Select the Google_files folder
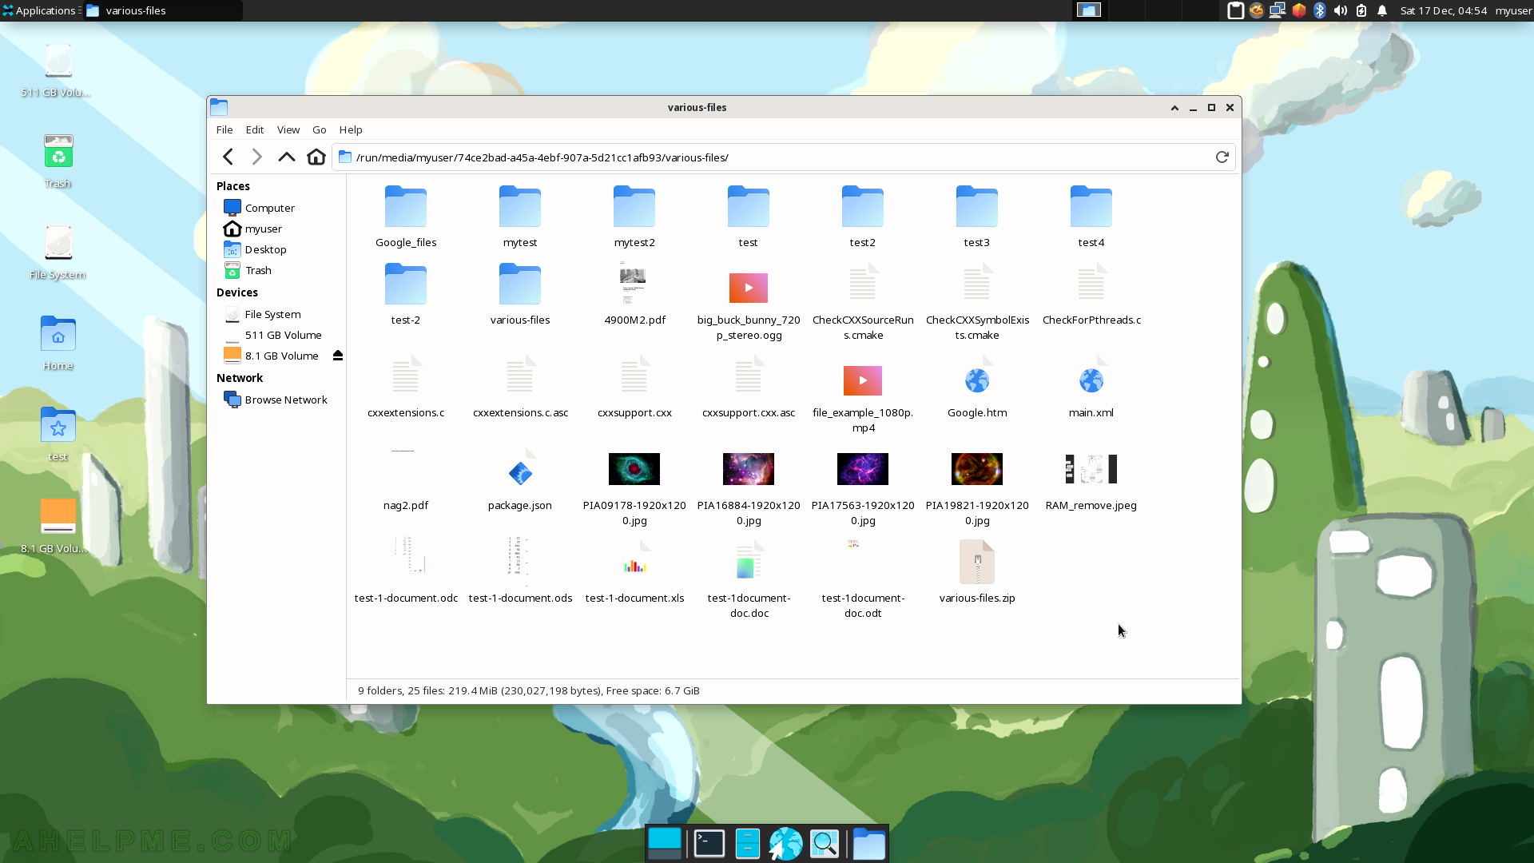Viewport: 1534px width, 863px height. pyautogui.click(x=406, y=207)
